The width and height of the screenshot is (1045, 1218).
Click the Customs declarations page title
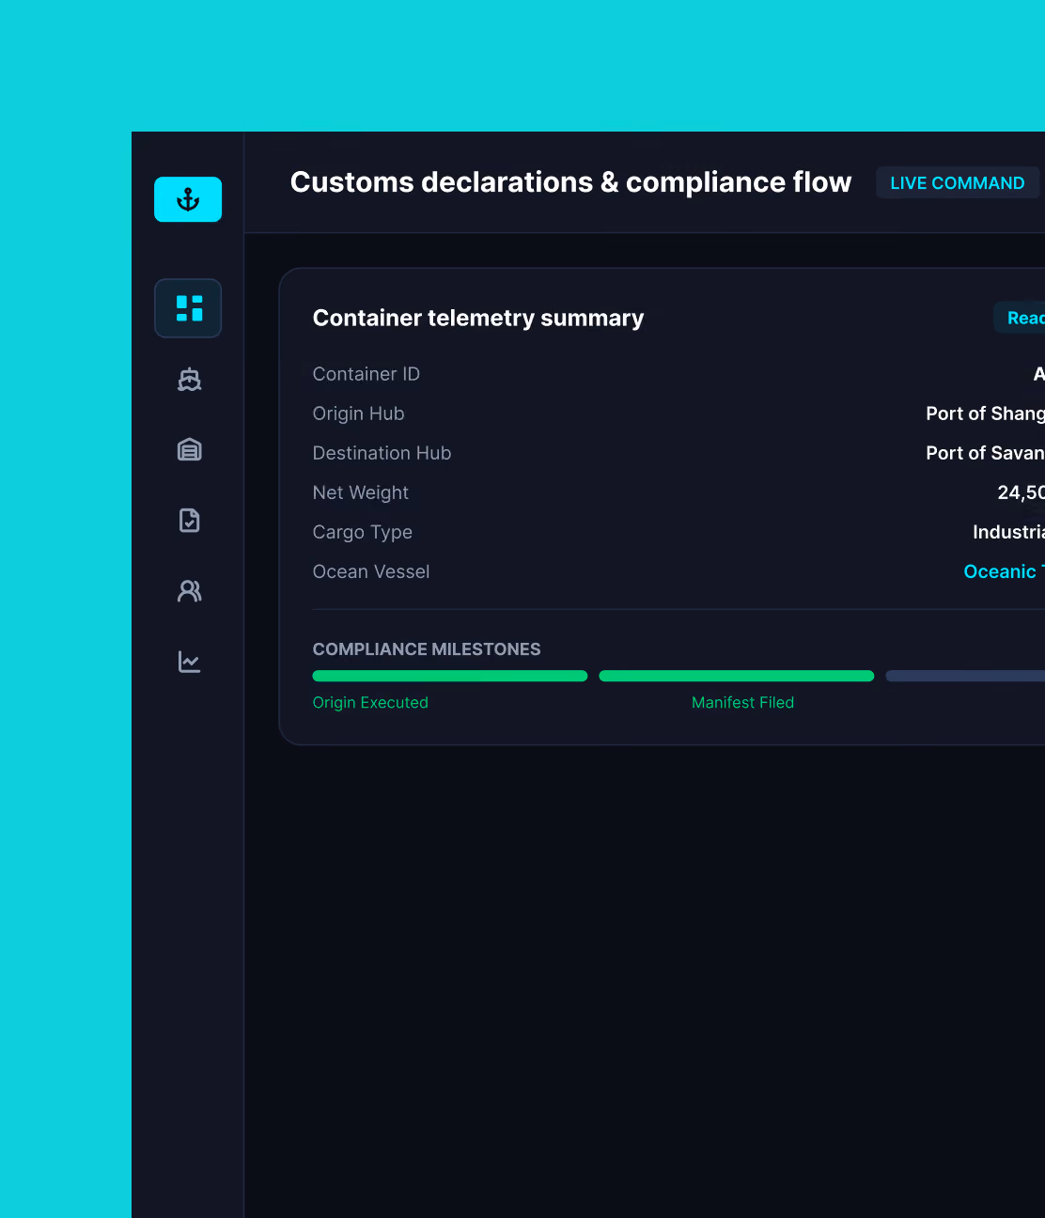pos(570,181)
